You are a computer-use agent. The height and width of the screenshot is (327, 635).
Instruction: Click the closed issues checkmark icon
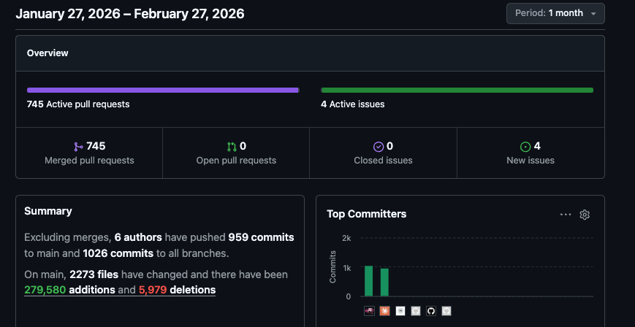[x=379, y=147]
